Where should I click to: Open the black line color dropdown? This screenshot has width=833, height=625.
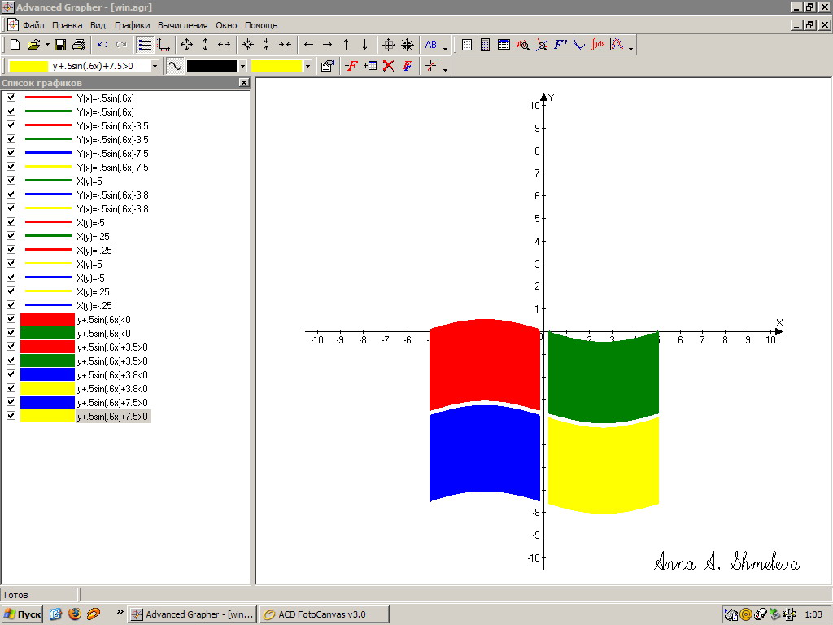pos(242,66)
